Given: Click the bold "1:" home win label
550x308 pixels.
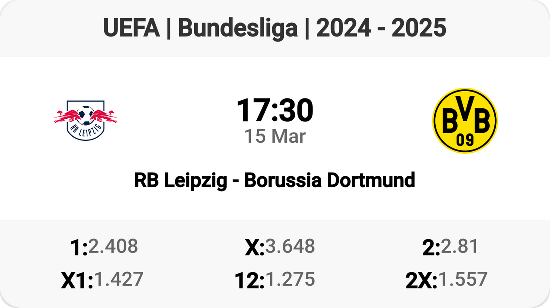Looking at the screenshot, I should pyautogui.click(x=79, y=248).
